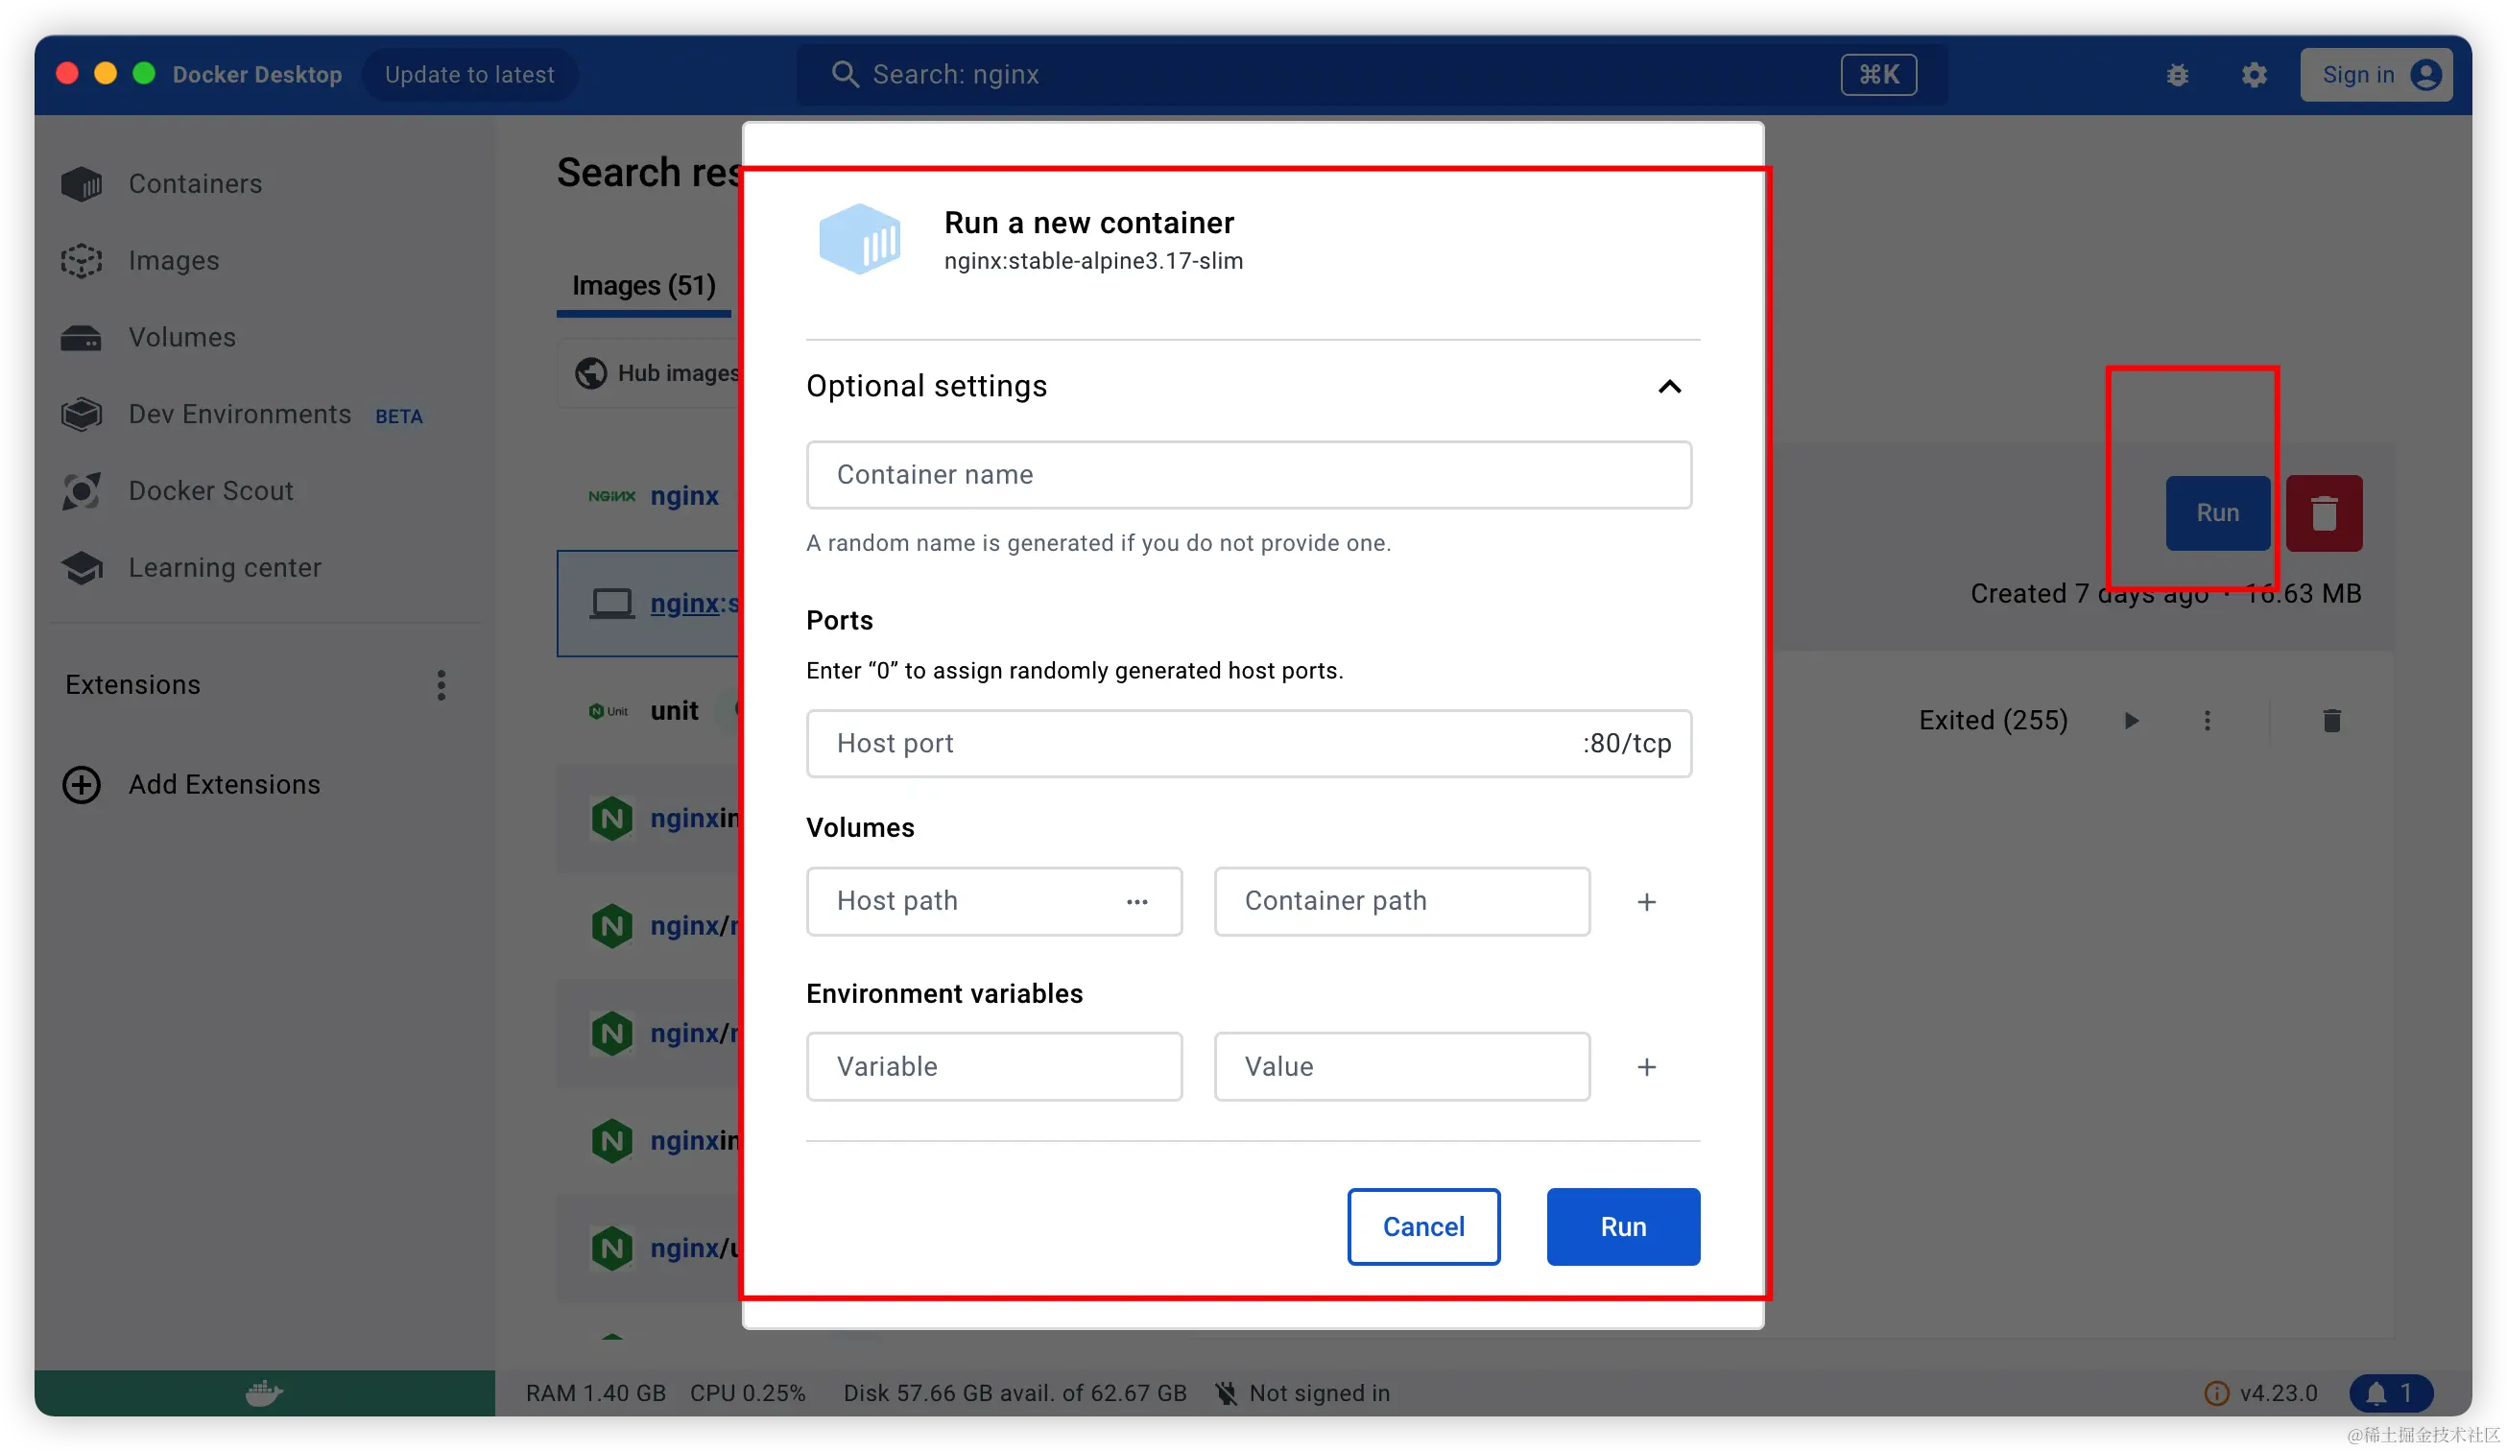Click the blue Run dialog button
2507x1451 pixels.
pyautogui.click(x=1623, y=1226)
